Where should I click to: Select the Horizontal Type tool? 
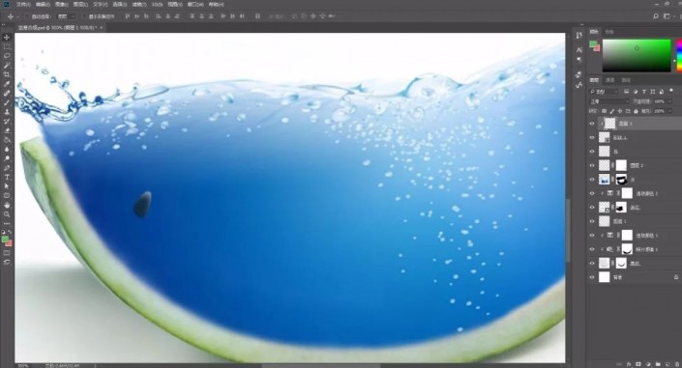point(7,178)
